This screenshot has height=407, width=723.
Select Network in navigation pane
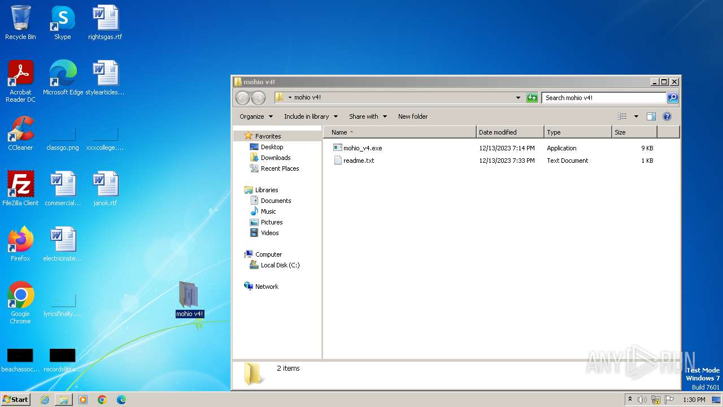267,287
